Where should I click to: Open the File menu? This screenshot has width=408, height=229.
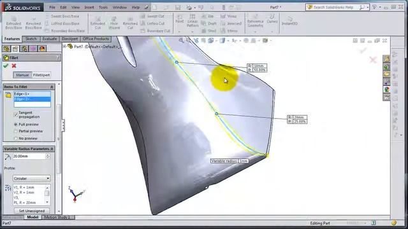click(52, 7)
